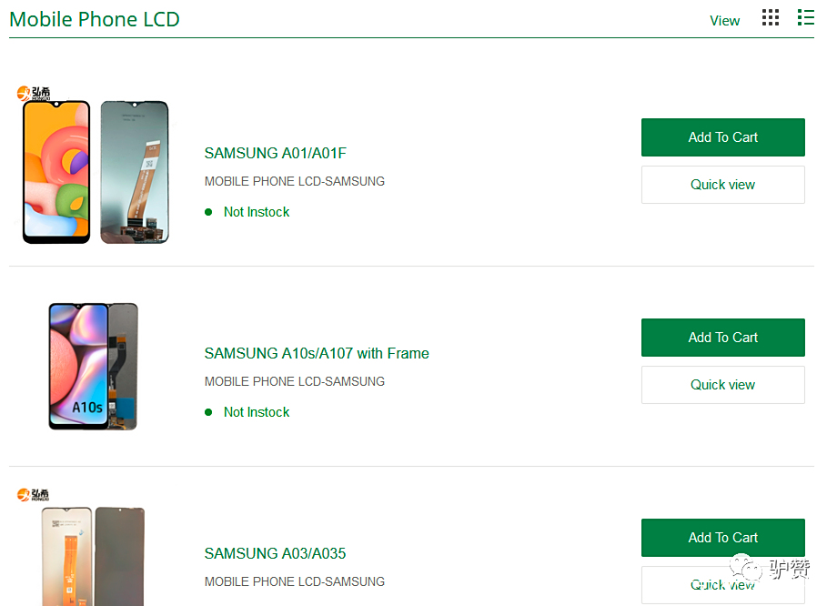Viewport: 837px width, 606px height.
Task: Open Samsung A03/A035 product thumbnail
Action: [x=93, y=556]
